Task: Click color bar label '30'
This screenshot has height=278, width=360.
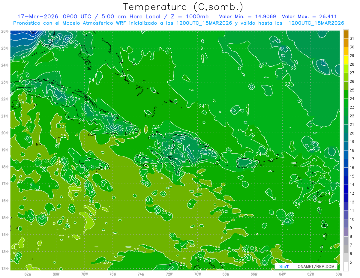Action: point(352,47)
